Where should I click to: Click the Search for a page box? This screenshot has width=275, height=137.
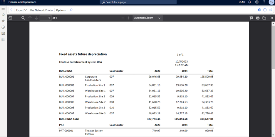pos(138,2)
